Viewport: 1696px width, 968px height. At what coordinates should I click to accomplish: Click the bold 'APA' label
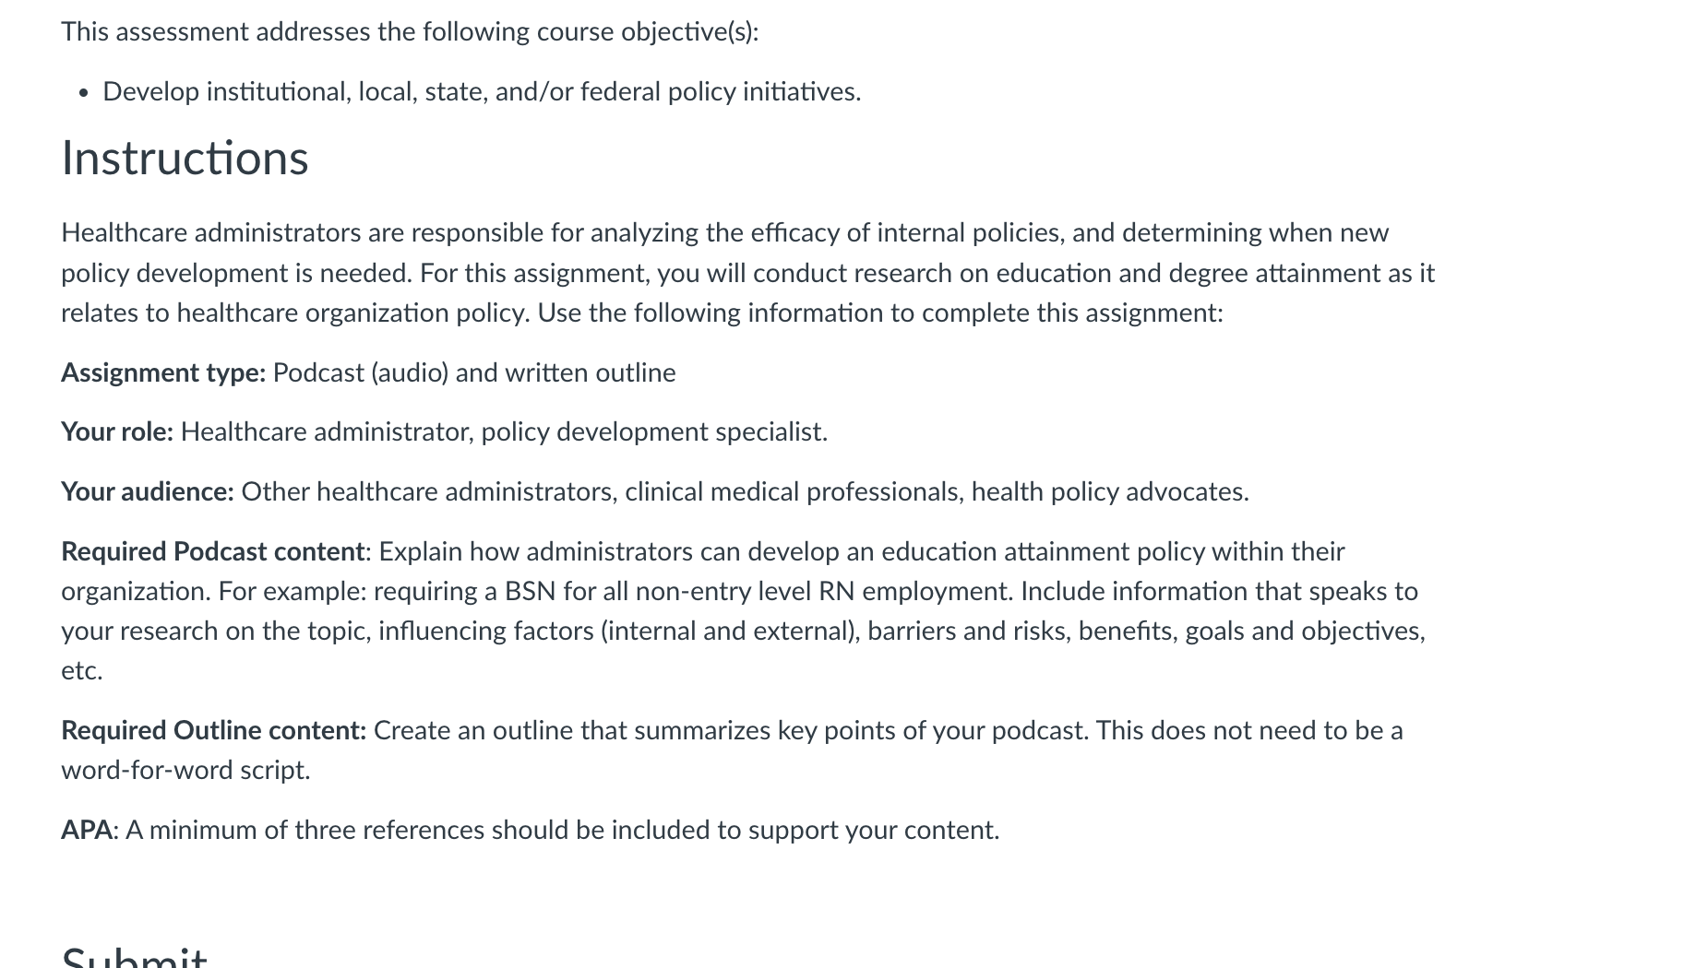tap(87, 830)
